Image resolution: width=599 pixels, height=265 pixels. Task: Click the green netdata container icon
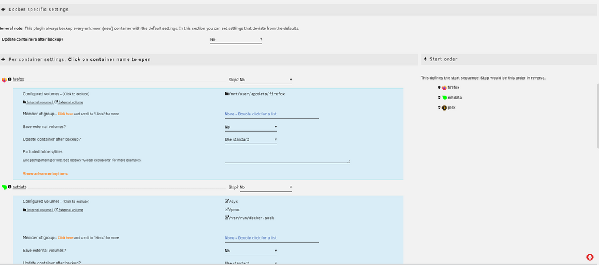(x=4, y=187)
